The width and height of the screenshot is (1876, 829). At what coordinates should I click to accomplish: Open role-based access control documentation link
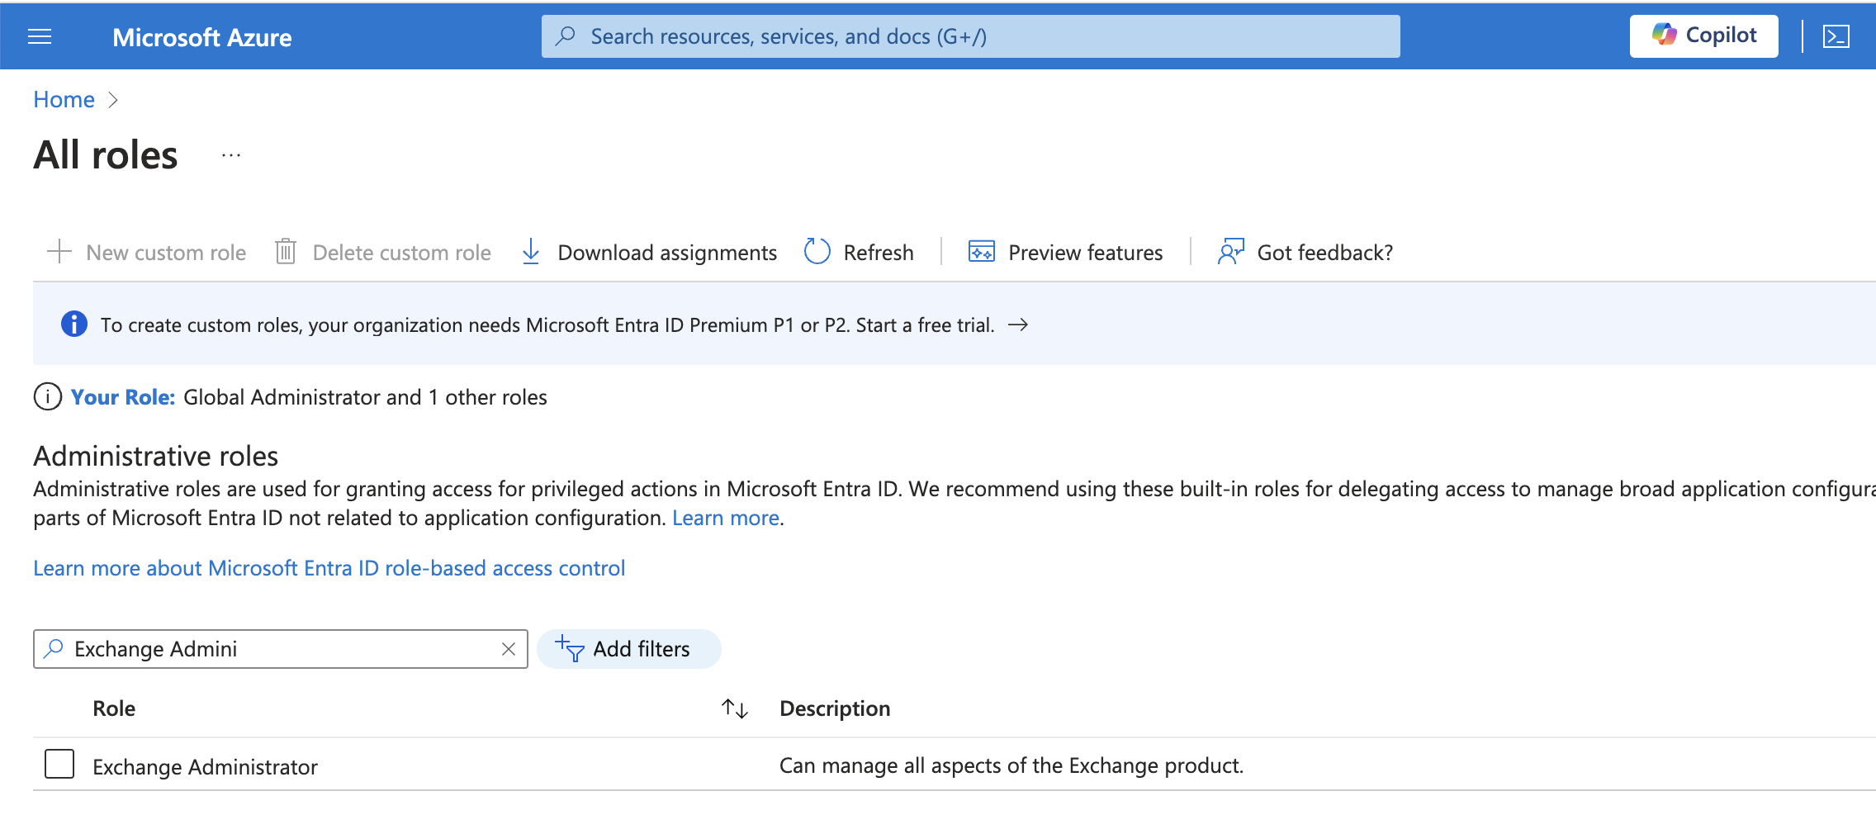[329, 568]
